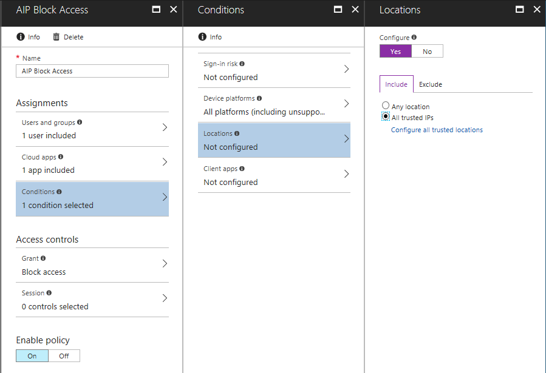
Task: Click info tooltip icon beside Grant
Action: pyautogui.click(x=43, y=258)
